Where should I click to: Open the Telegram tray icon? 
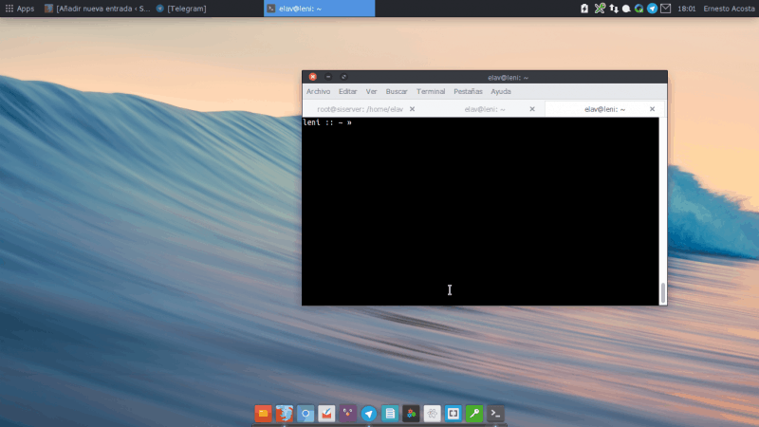pyautogui.click(x=652, y=9)
